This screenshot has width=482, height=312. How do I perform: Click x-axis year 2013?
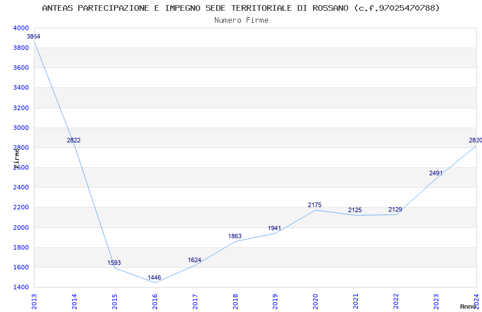34,302
